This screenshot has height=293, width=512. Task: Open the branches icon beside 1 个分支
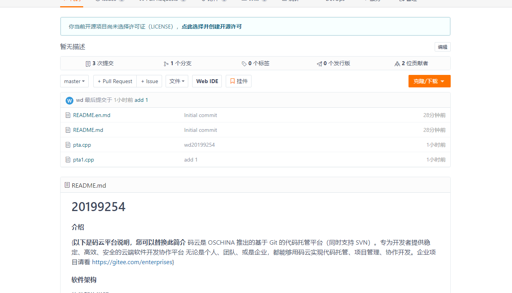point(166,64)
